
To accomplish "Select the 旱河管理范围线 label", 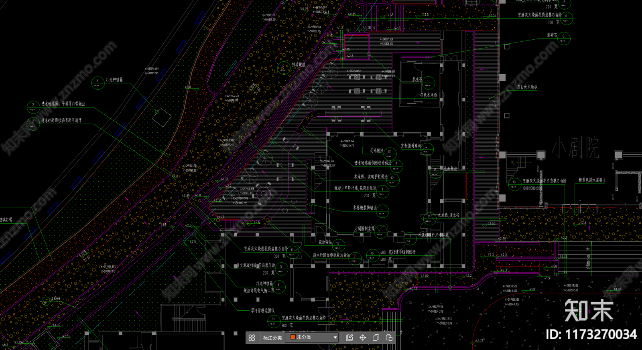I will tap(263, 311).
